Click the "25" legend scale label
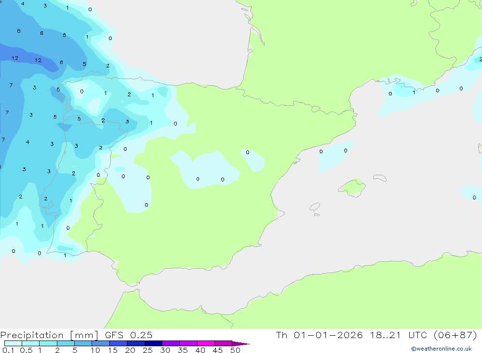This screenshot has width=482, height=353. 148,350
